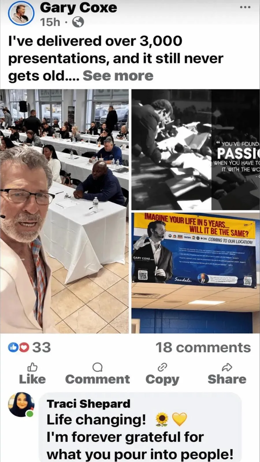The height and width of the screenshot is (462, 260).
Task: Open Traci Shepard's name link
Action: point(88,403)
